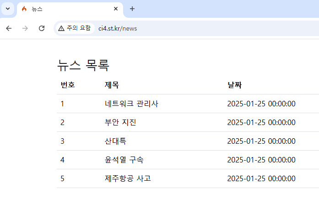
Task: Click the date in the 산대특 row
Action: 261,141
